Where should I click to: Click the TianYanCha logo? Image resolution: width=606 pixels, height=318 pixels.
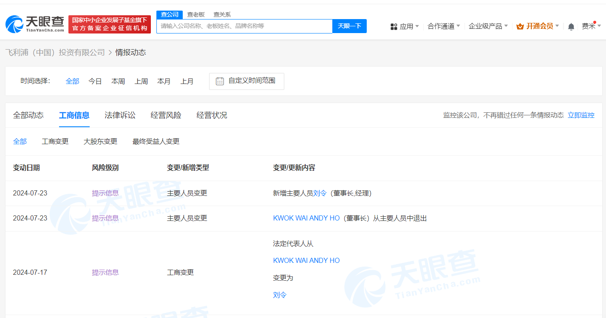tap(35, 24)
